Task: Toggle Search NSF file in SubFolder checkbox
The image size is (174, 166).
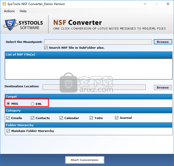Action: tap(46, 48)
